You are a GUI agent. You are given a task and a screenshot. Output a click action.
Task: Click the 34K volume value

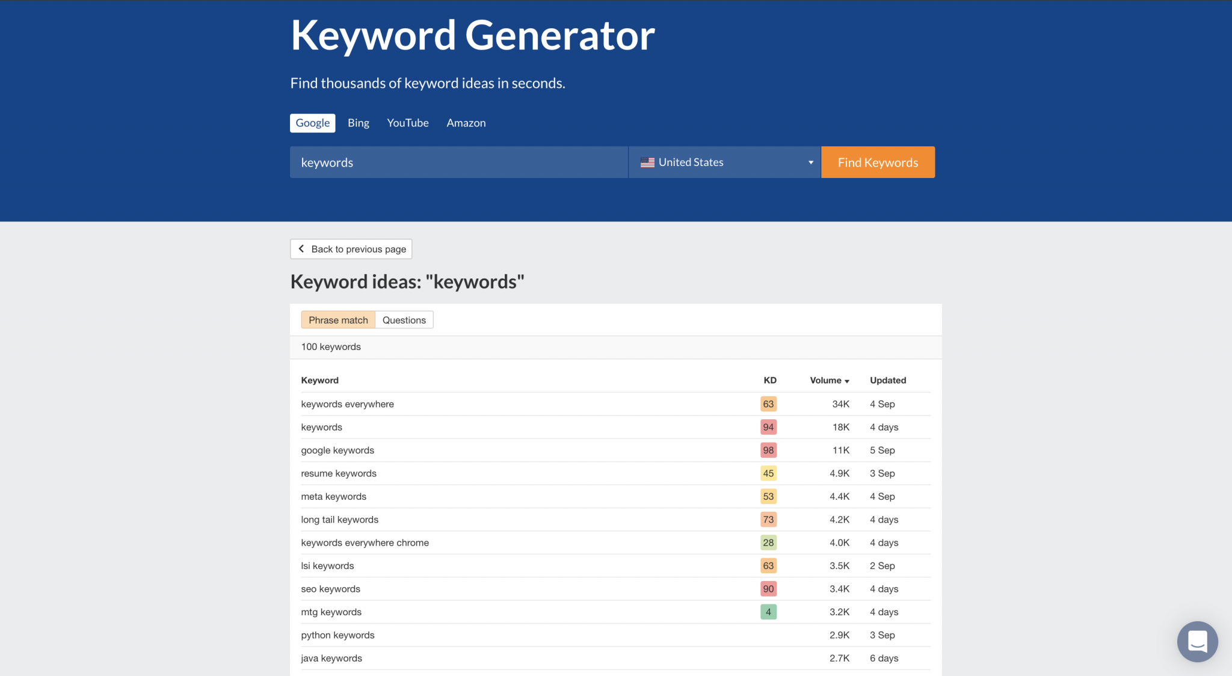pos(840,404)
